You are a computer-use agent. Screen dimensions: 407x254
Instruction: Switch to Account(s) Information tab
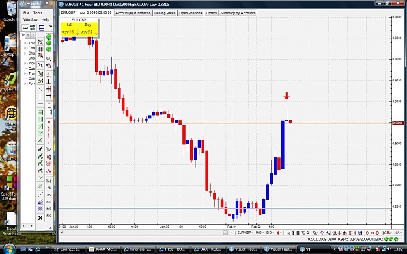click(133, 13)
